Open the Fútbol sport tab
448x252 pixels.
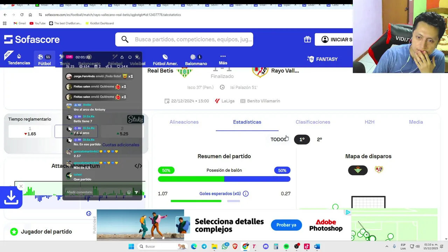click(44, 60)
